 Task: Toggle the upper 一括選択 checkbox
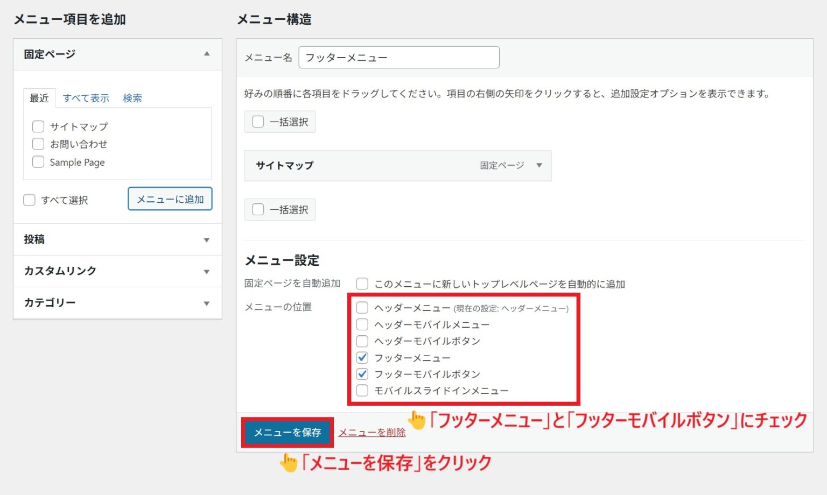click(x=258, y=122)
